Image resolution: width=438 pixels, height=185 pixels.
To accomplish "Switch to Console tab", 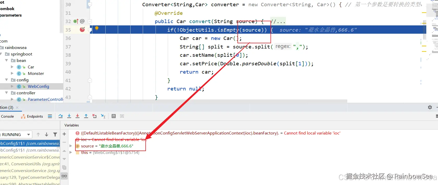I will 7,116.
